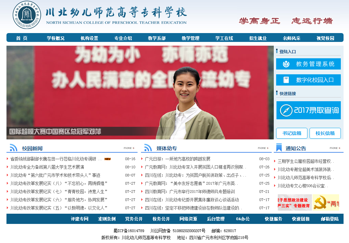The height and width of the screenshot is (243, 349).
Task: Click the college emblem logo
Action: pos(27,15)
